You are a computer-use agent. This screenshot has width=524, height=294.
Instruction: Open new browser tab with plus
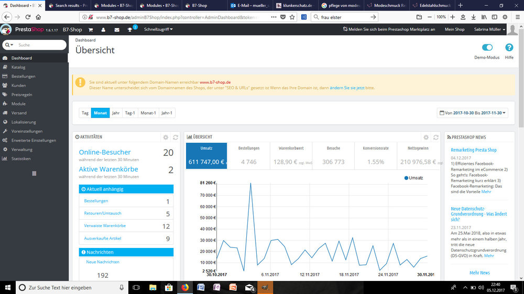(x=460, y=5)
